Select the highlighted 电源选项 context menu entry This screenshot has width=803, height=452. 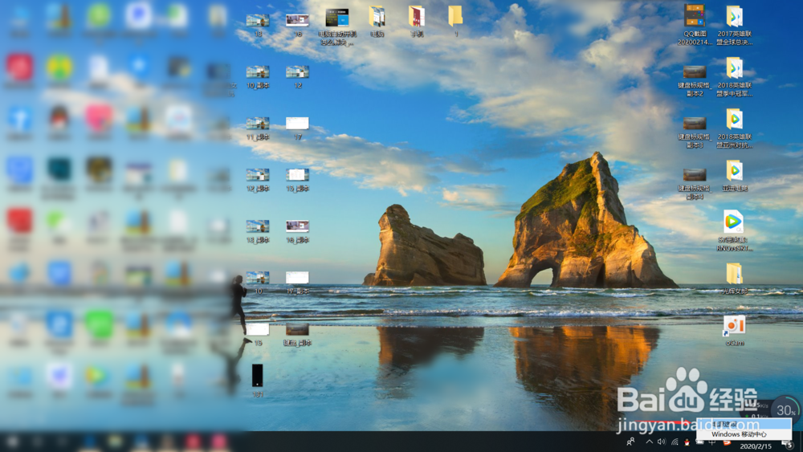pyautogui.click(x=744, y=424)
